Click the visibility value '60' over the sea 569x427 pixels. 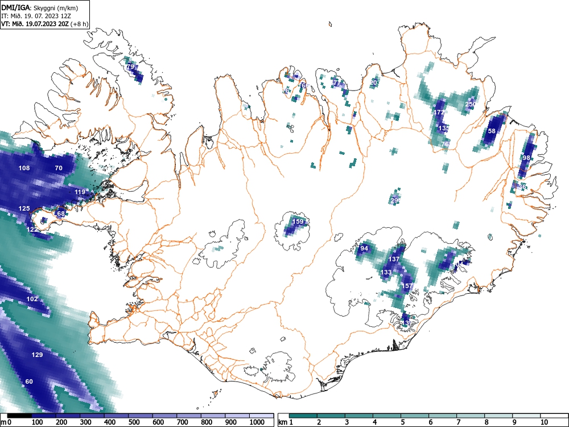coord(29,381)
